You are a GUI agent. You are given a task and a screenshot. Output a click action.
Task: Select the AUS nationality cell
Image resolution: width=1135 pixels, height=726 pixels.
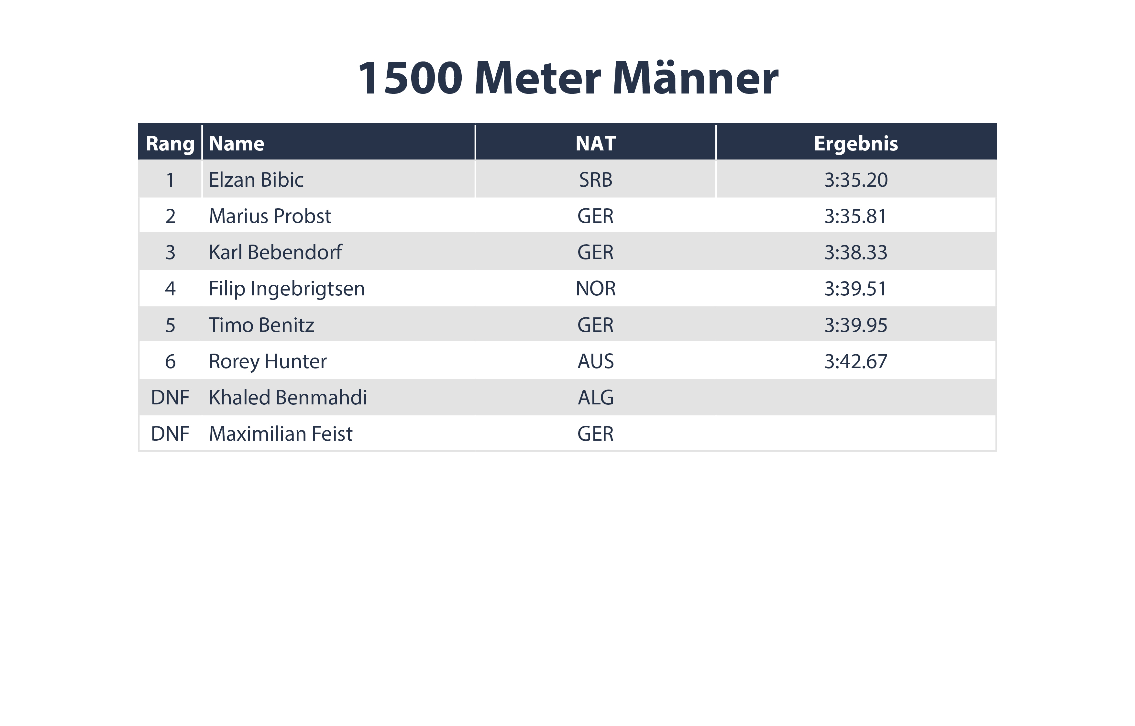595,361
